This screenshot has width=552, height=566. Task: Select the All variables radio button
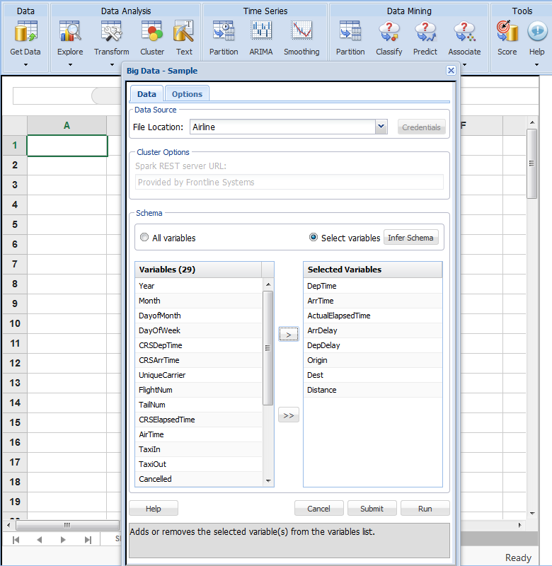tap(144, 237)
